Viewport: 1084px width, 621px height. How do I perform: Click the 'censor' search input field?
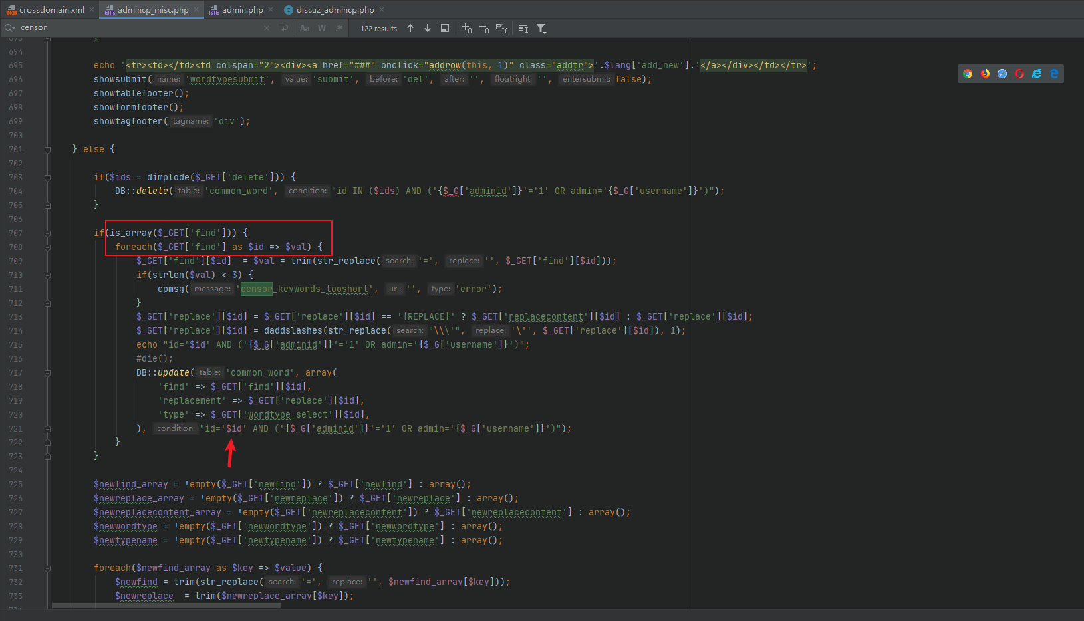pos(140,28)
